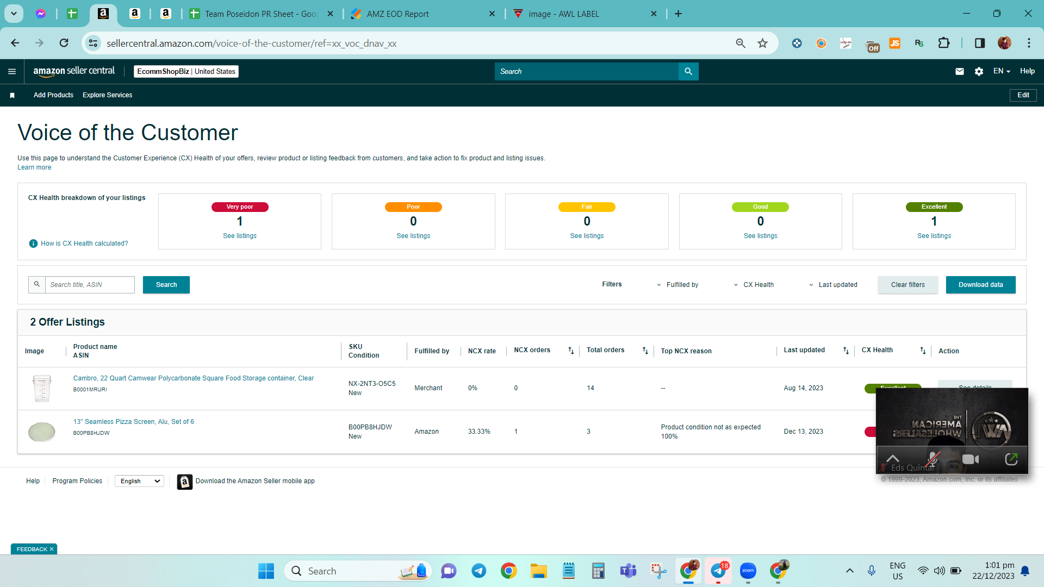The width and height of the screenshot is (1044, 587).
Task: Open the 13" Seamless Pizza Screen listing
Action: 134,422
